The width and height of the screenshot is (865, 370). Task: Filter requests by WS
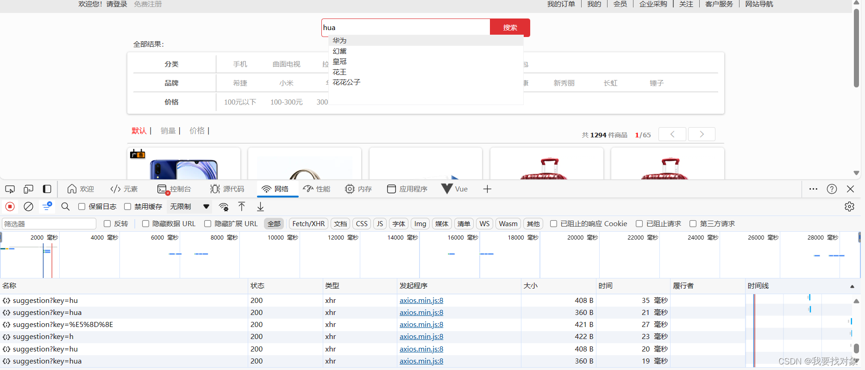(484, 224)
